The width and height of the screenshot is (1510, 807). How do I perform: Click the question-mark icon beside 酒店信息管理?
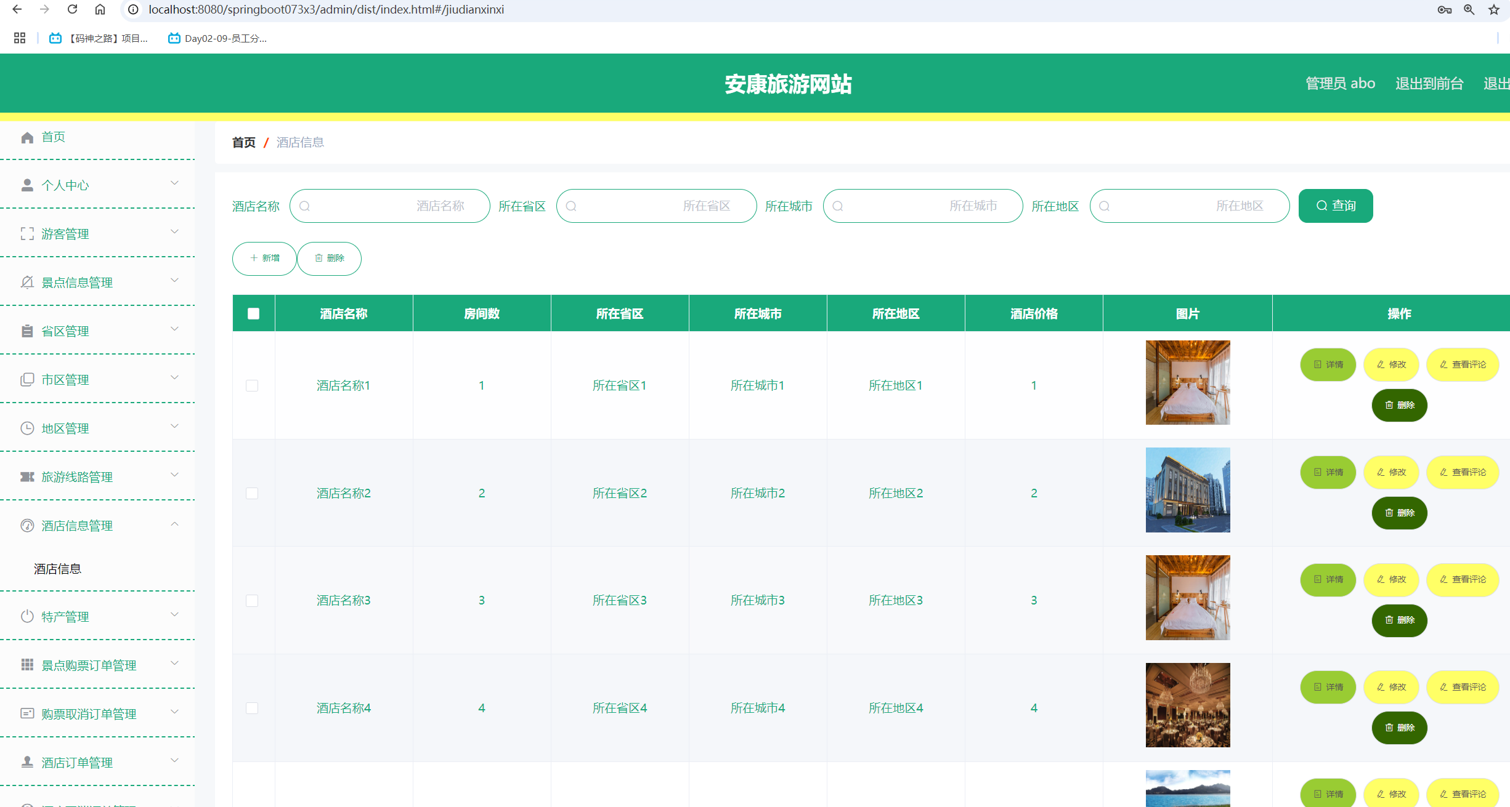click(x=27, y=525)
